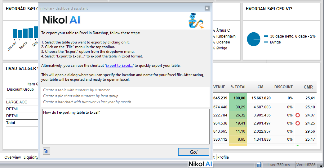Click the pie chart in HVORDAN SÆLGER VI
Image resolution: width=324 pixels, height=168 pixels.
tap(254, 39)
